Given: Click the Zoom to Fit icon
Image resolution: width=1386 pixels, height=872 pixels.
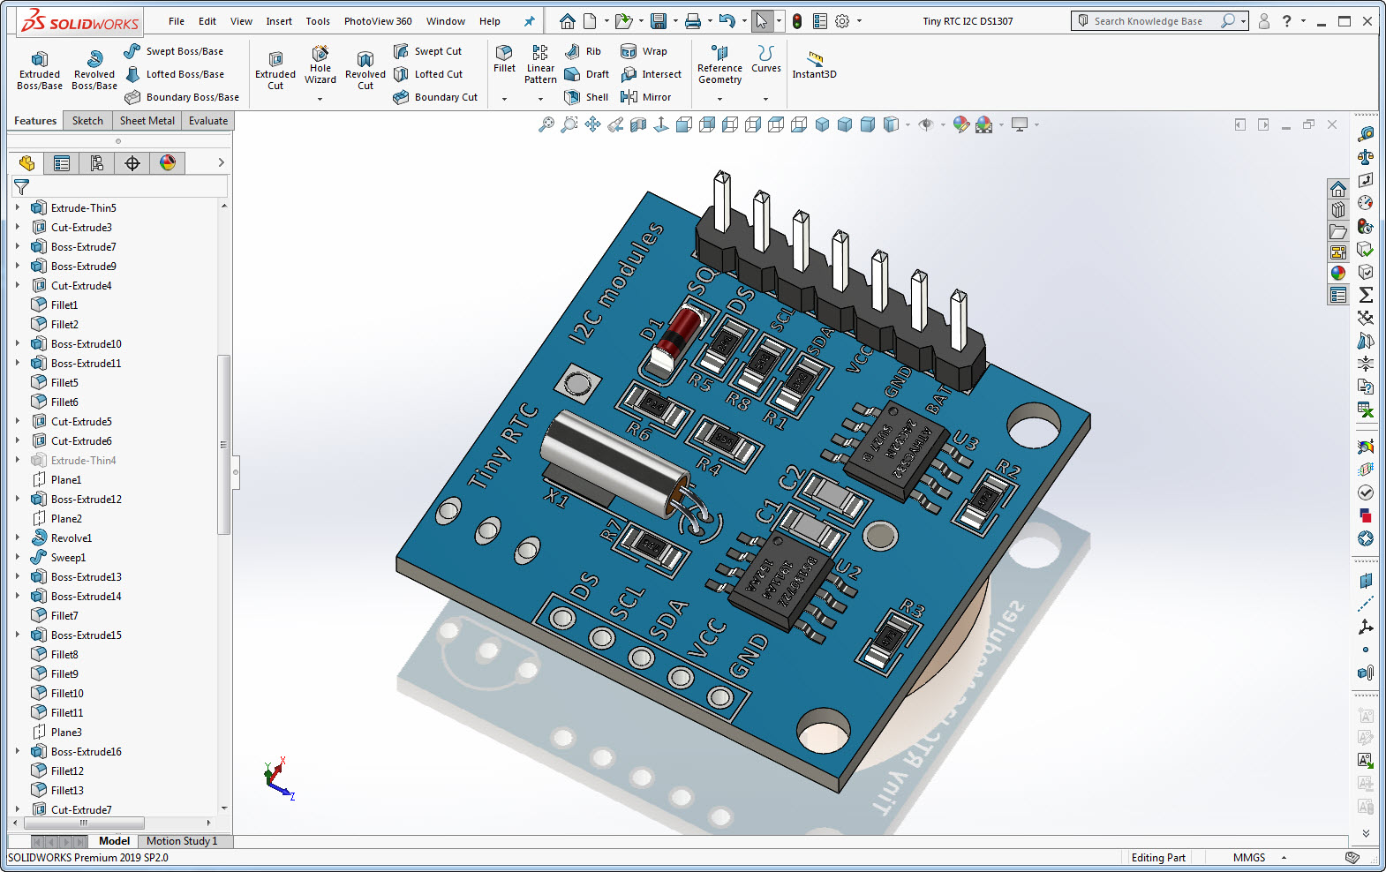Looking at the screenshot, I should (x=546, y=124).
